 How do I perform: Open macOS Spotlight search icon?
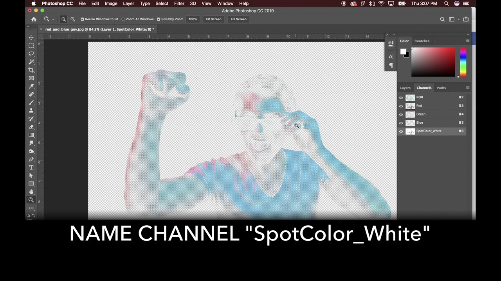point(446,4)
